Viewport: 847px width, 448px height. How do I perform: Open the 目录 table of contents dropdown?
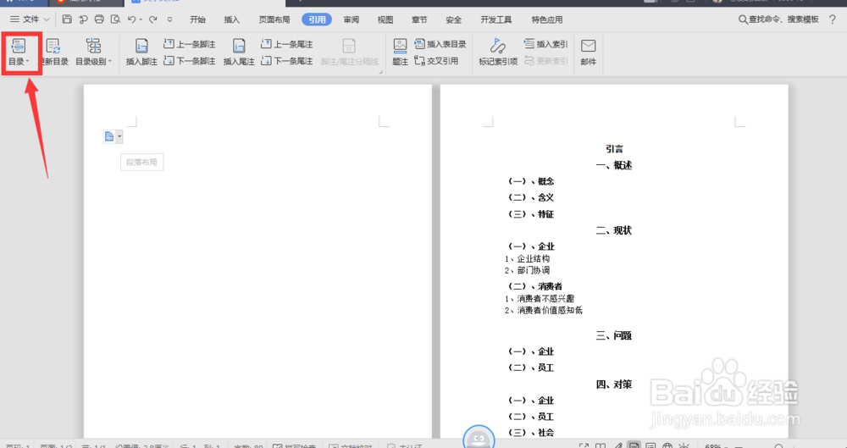tap(19, 53)
